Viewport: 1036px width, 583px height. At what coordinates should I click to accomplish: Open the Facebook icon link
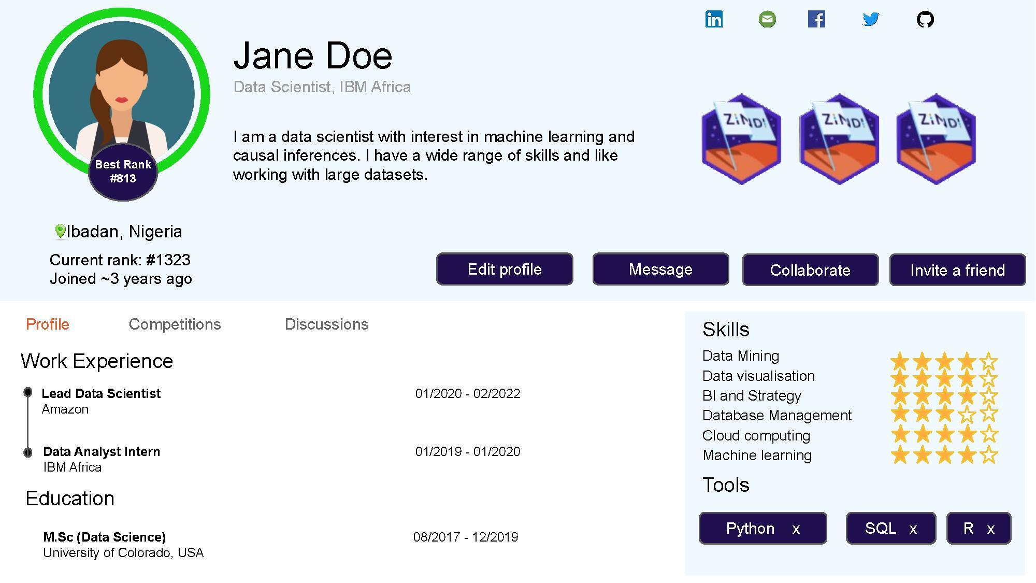[816, 19]
